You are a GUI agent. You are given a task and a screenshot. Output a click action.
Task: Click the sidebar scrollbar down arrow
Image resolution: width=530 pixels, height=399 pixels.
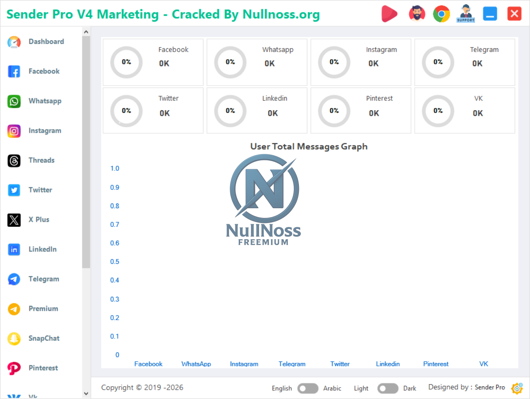tap(86, 394)
